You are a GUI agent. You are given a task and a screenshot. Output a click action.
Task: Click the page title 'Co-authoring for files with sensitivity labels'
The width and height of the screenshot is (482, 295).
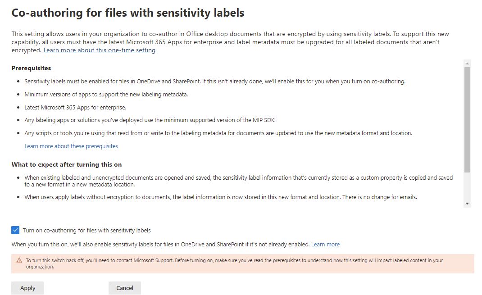128,13
